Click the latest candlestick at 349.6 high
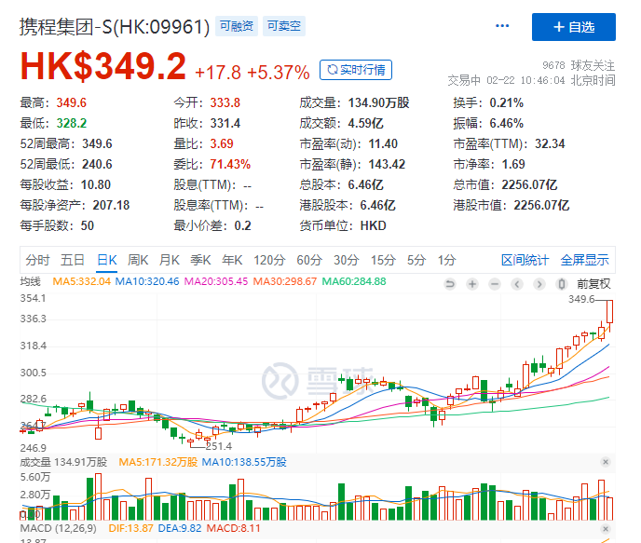 tap(609, 312)
